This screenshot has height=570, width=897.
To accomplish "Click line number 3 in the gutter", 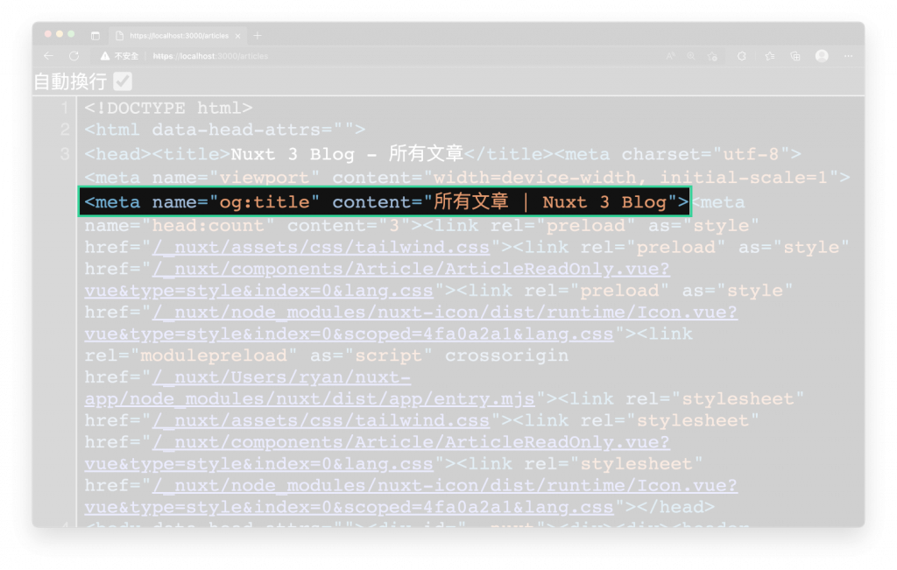I will [x=65, y=154].
